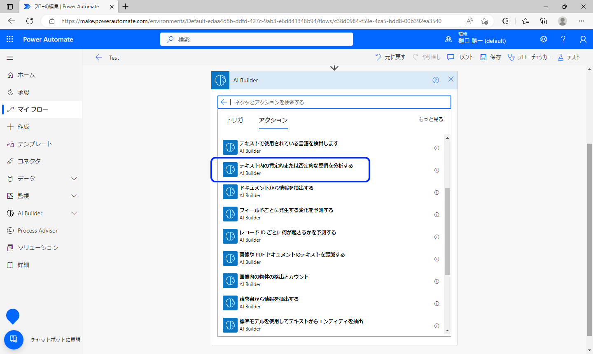Image resolution: width=593 pixels, height=354 pixels.
Task: Open マイ フロー in the left navigation
Action: [x=41, y=109]
